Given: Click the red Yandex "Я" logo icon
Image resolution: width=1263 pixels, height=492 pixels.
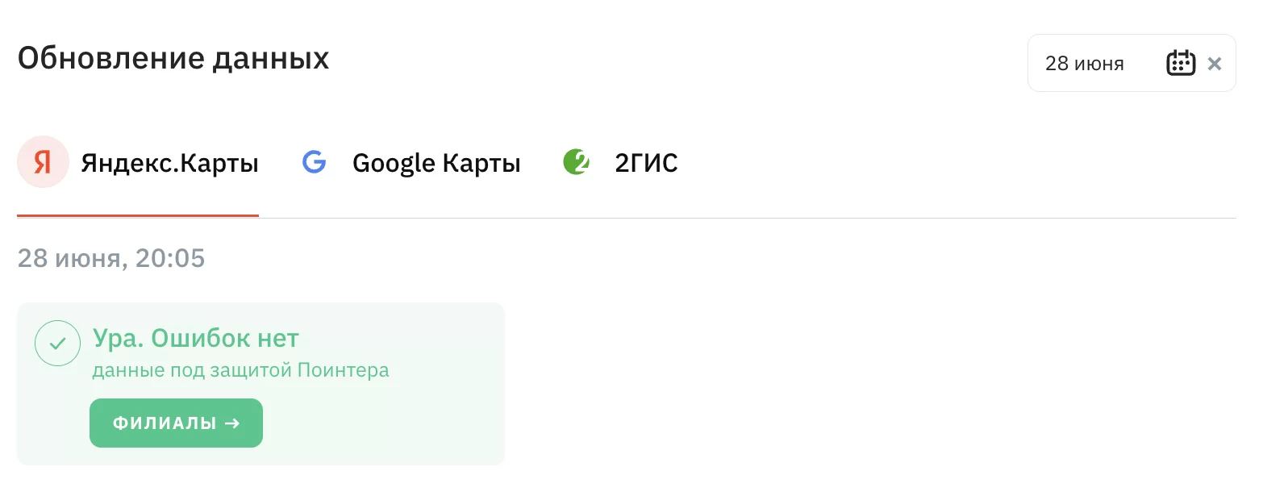Looking at the screenshot, I should pos(43,162).
